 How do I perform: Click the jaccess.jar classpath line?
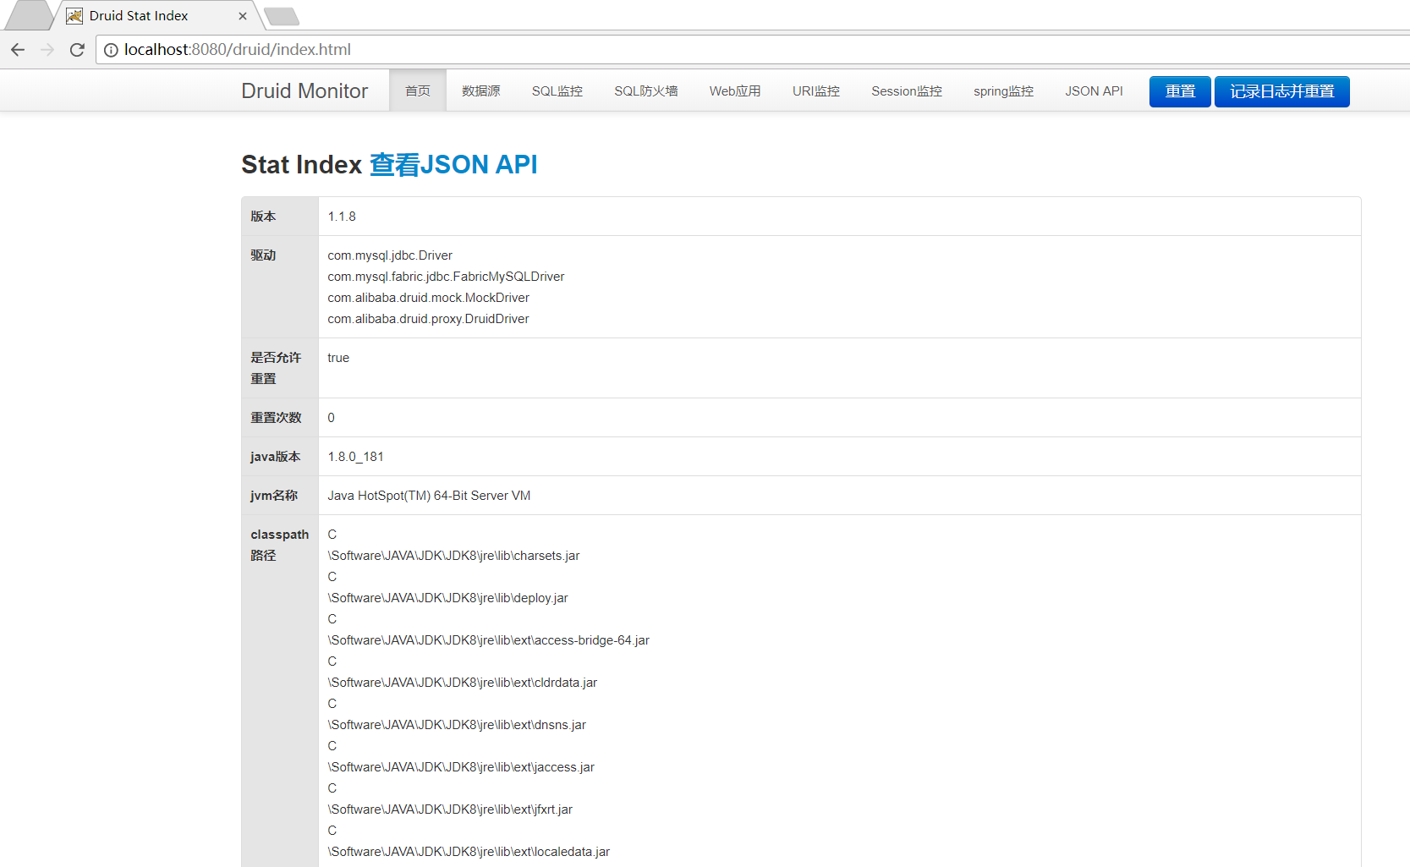click(461, 767)
